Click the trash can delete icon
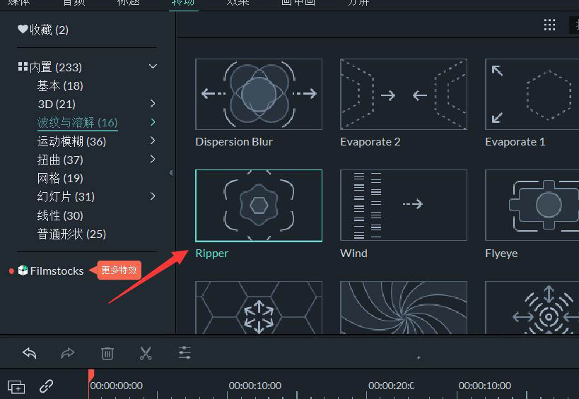579x399 pixels. coord(107,353)
